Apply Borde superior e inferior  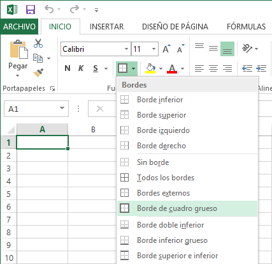click(187, 256)
